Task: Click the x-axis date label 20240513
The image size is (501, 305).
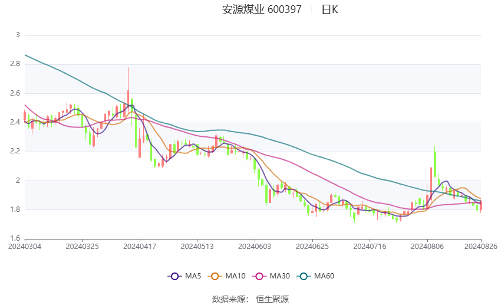Action: [x=197, y=247]
